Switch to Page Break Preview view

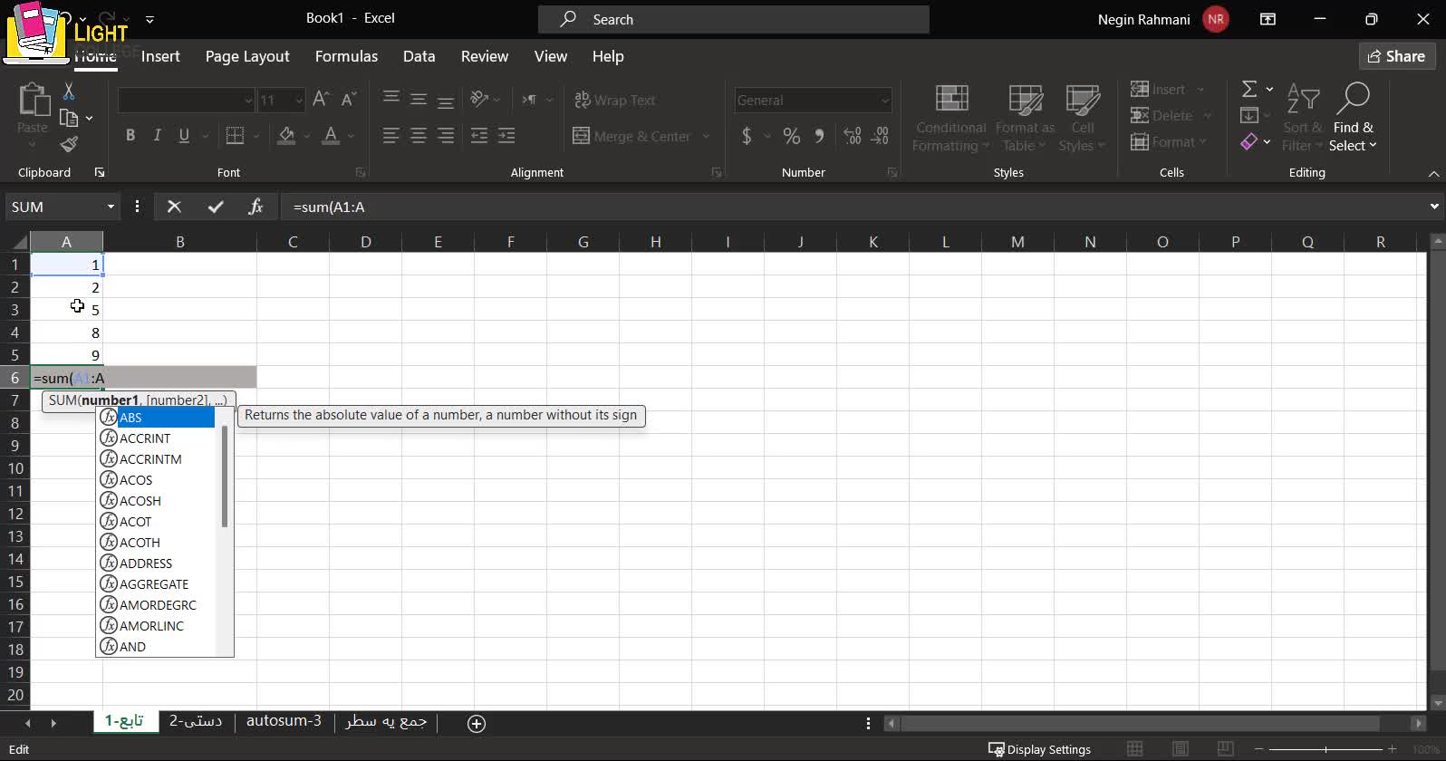1225,749
